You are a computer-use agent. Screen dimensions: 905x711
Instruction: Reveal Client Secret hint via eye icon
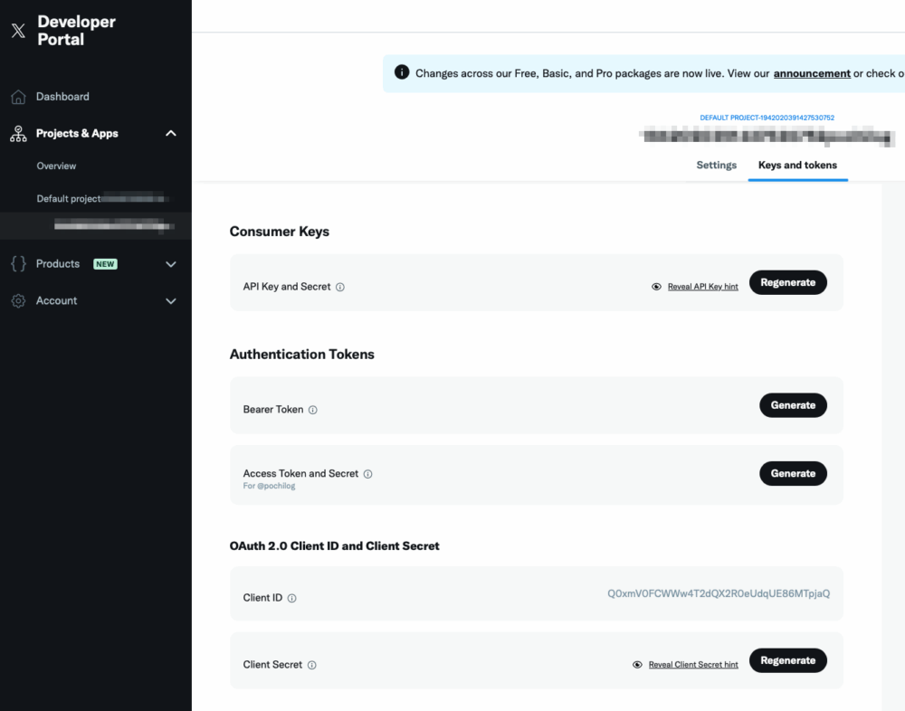(x=637, y=665)
